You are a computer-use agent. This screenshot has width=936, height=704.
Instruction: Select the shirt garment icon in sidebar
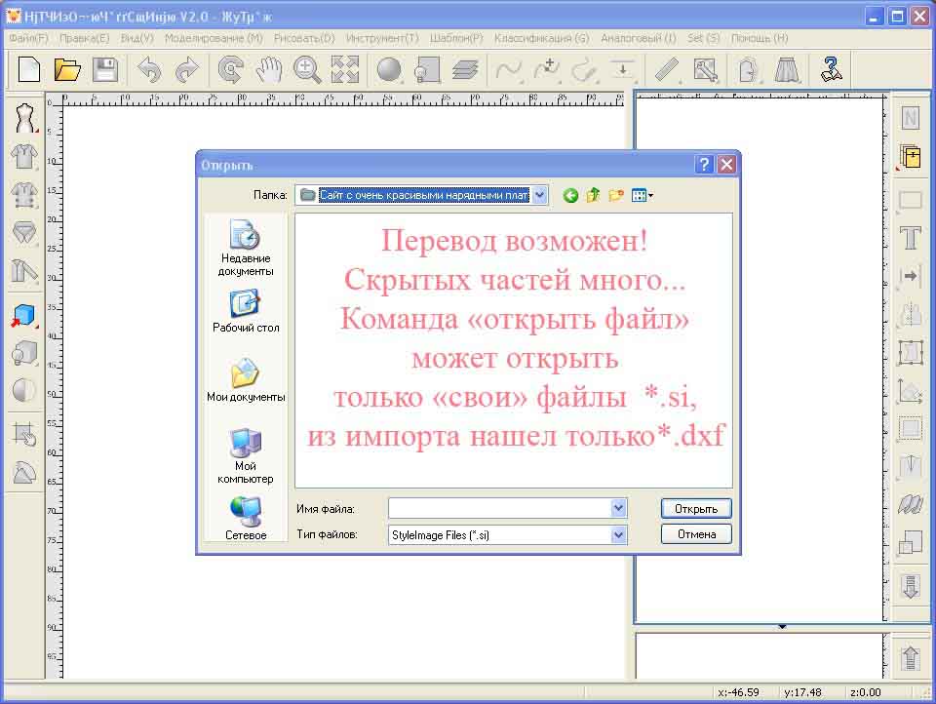pos(24,156)
